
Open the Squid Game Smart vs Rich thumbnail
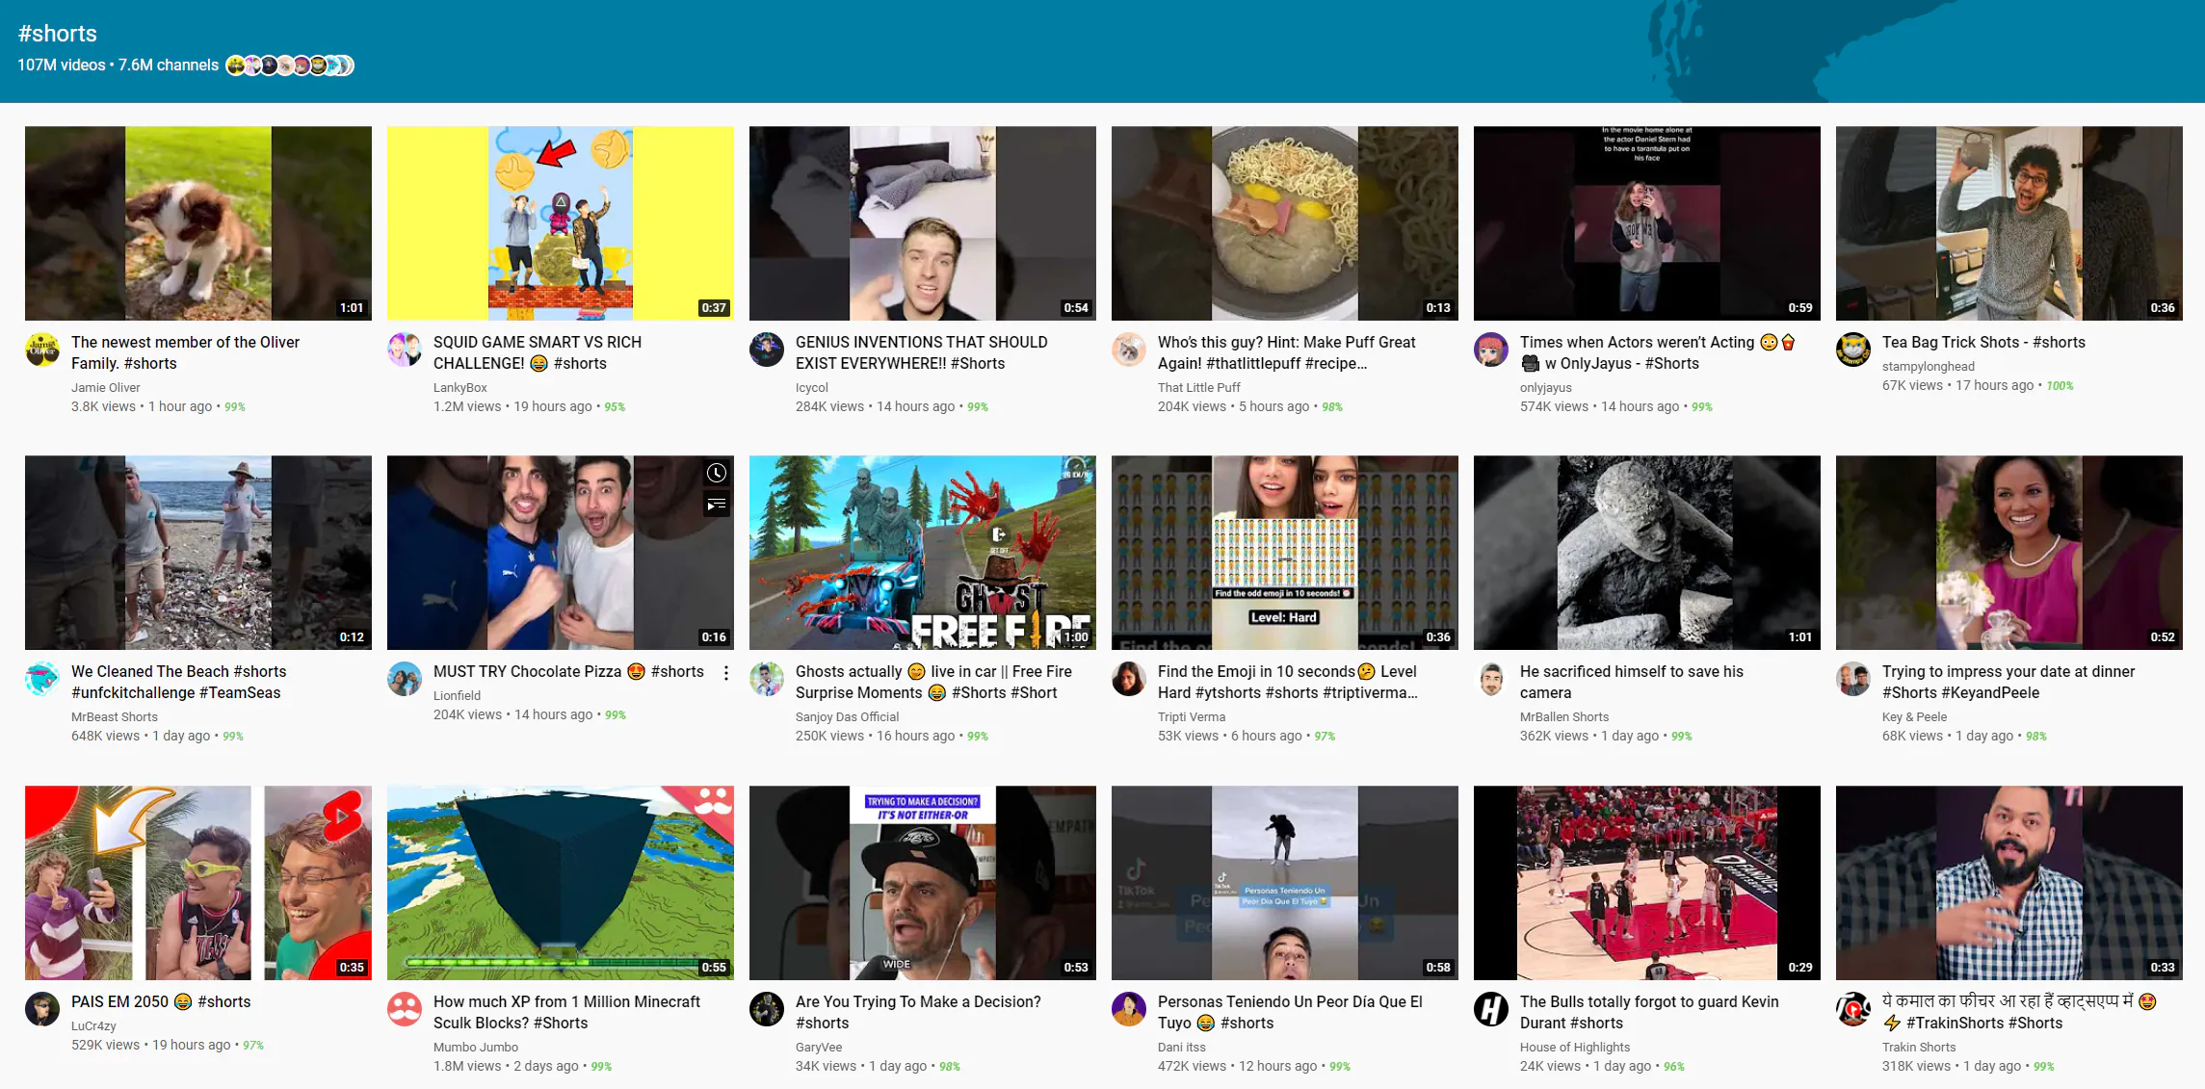[x=560, y=223]
